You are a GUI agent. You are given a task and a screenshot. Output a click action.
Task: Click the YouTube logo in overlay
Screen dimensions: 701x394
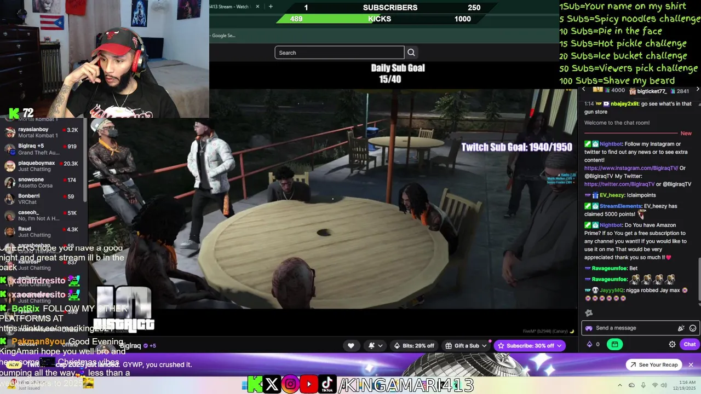(309, 384)
